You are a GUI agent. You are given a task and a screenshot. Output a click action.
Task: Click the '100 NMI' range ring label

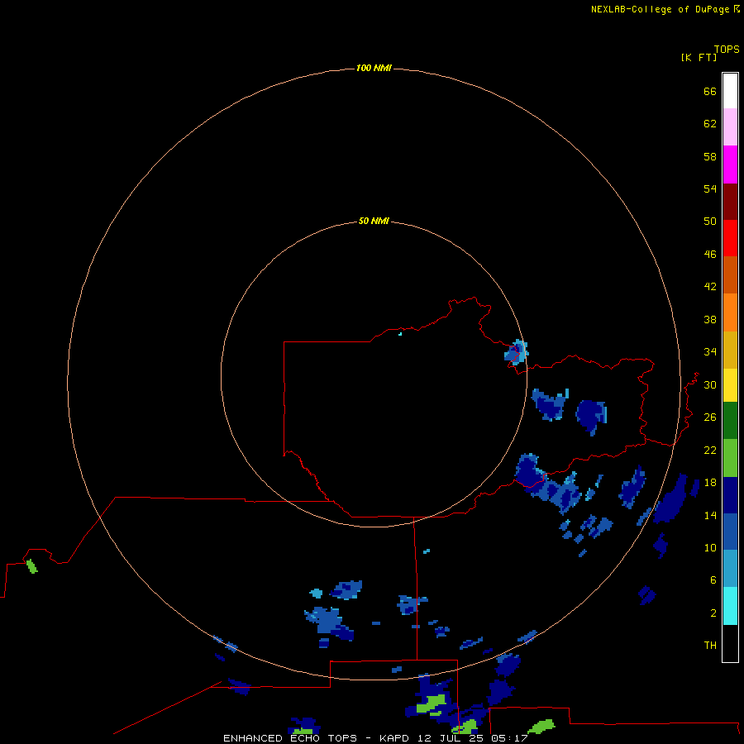point(374,69)
